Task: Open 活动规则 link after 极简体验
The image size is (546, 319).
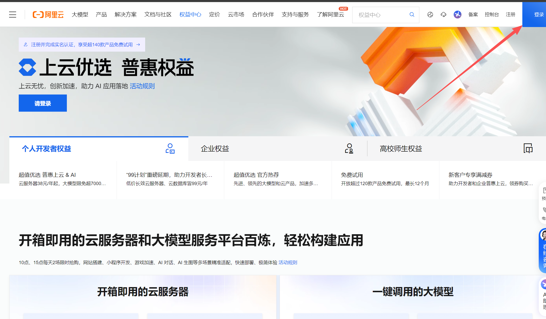Action: 288,263
